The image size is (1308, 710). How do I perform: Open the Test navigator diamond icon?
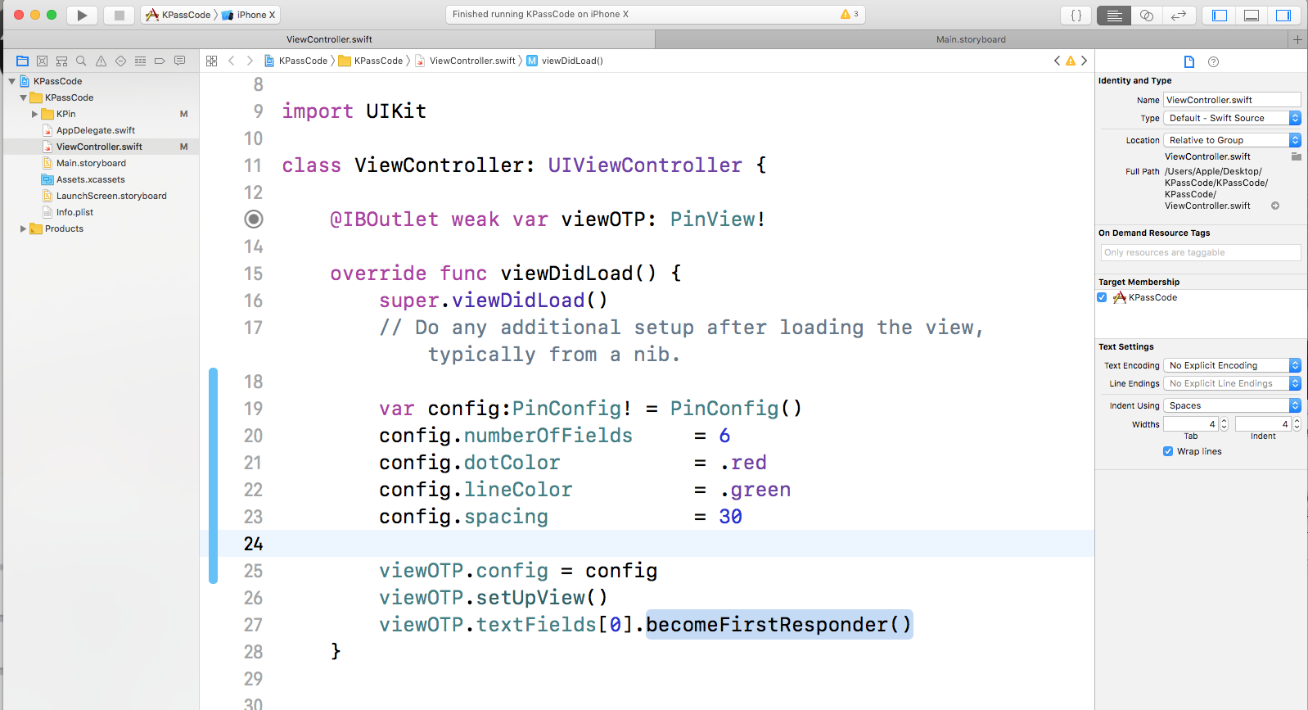120,61
